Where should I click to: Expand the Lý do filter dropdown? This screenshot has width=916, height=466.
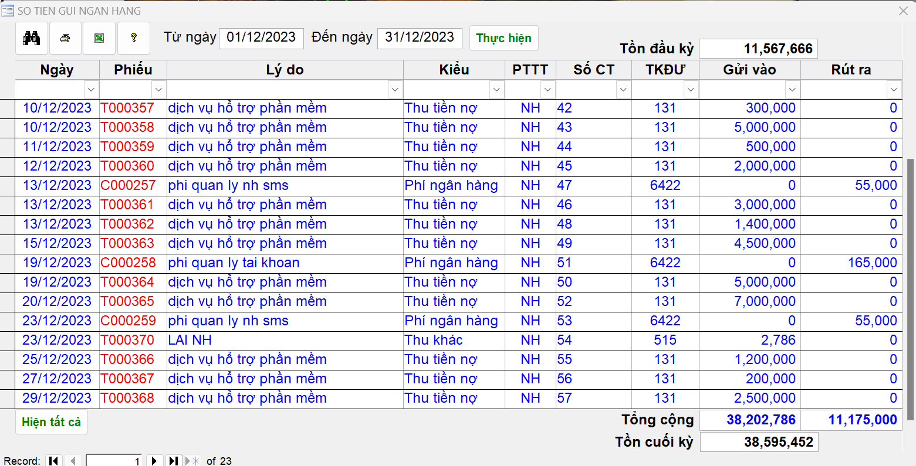[x=395, y=90]
